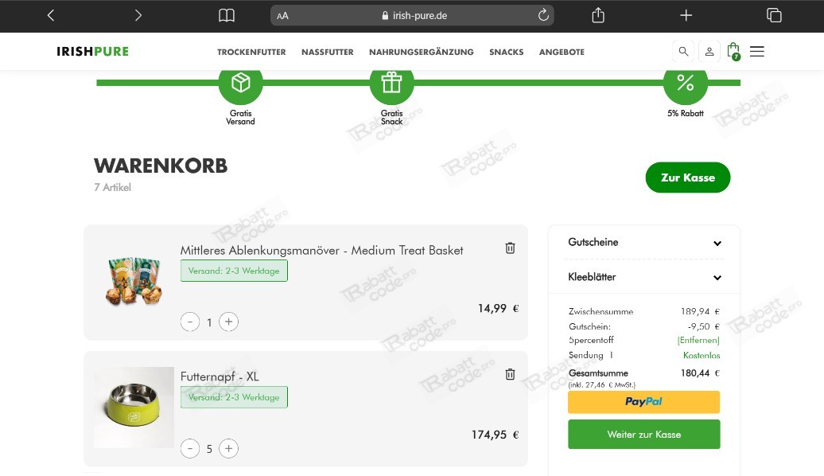Go forward with the browser forward arrow

pyautogui.click(x=138, y=15)
